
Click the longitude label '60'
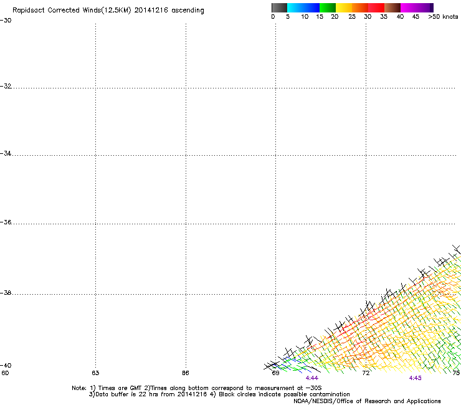tap(5, 373)
